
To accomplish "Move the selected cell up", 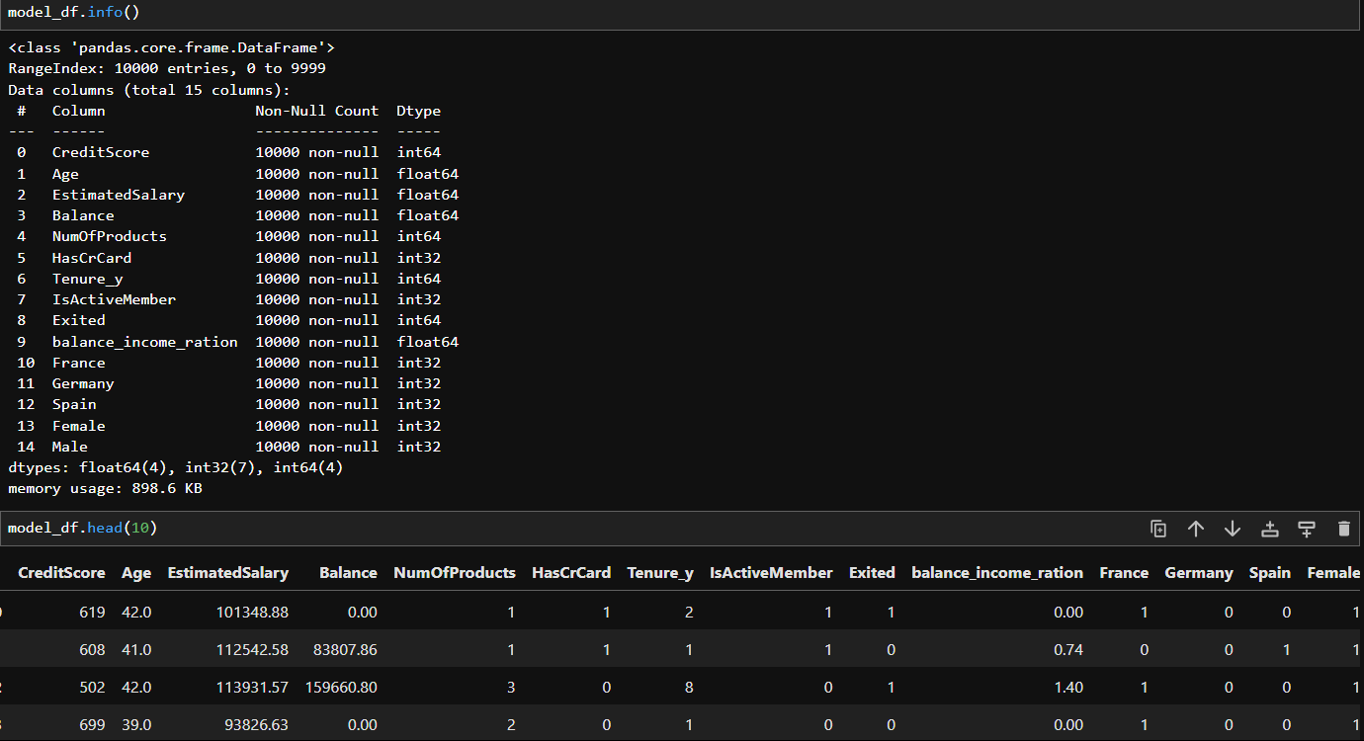I will 1195,529.
